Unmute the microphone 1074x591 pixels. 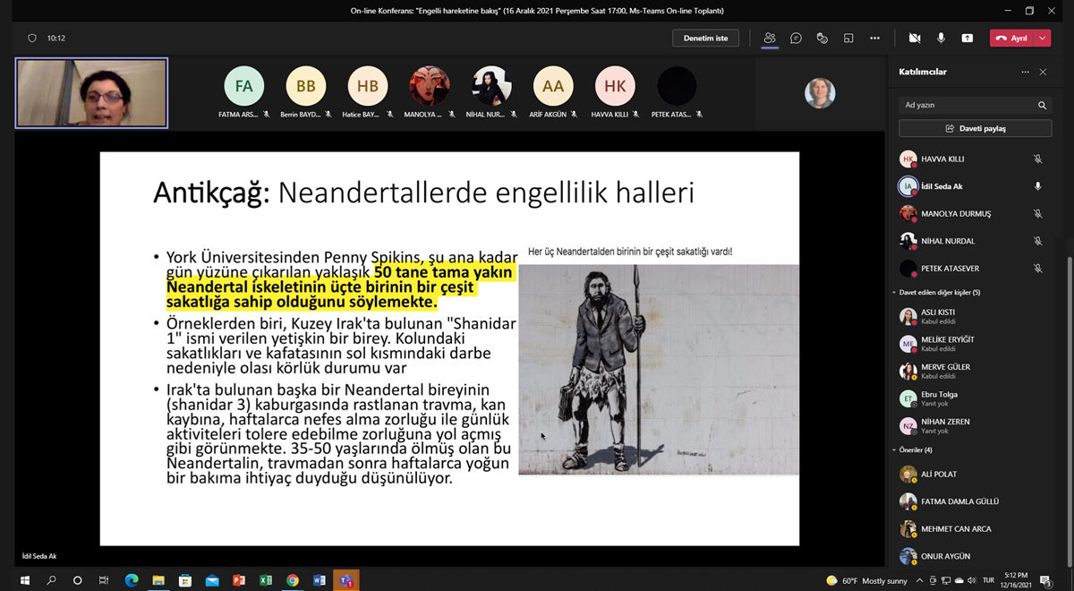pos(941,38)
